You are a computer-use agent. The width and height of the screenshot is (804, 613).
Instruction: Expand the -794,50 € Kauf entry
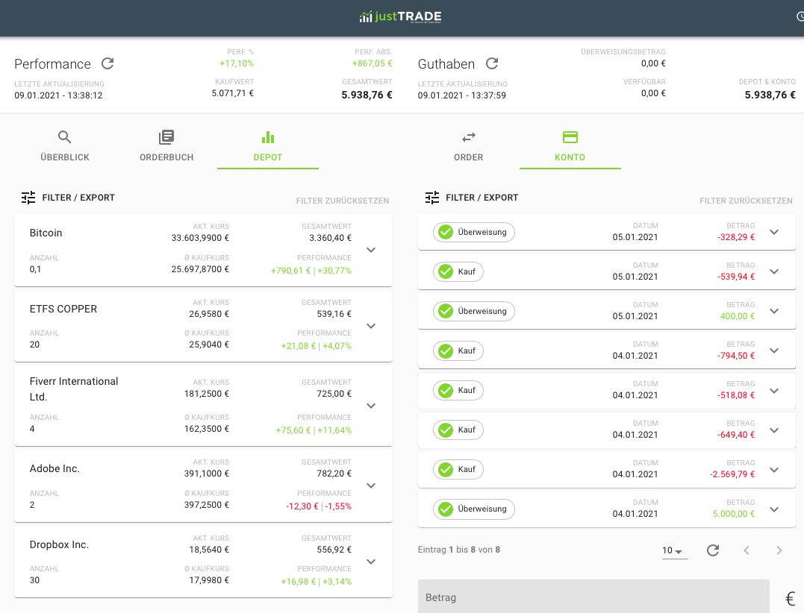(774, 350)
